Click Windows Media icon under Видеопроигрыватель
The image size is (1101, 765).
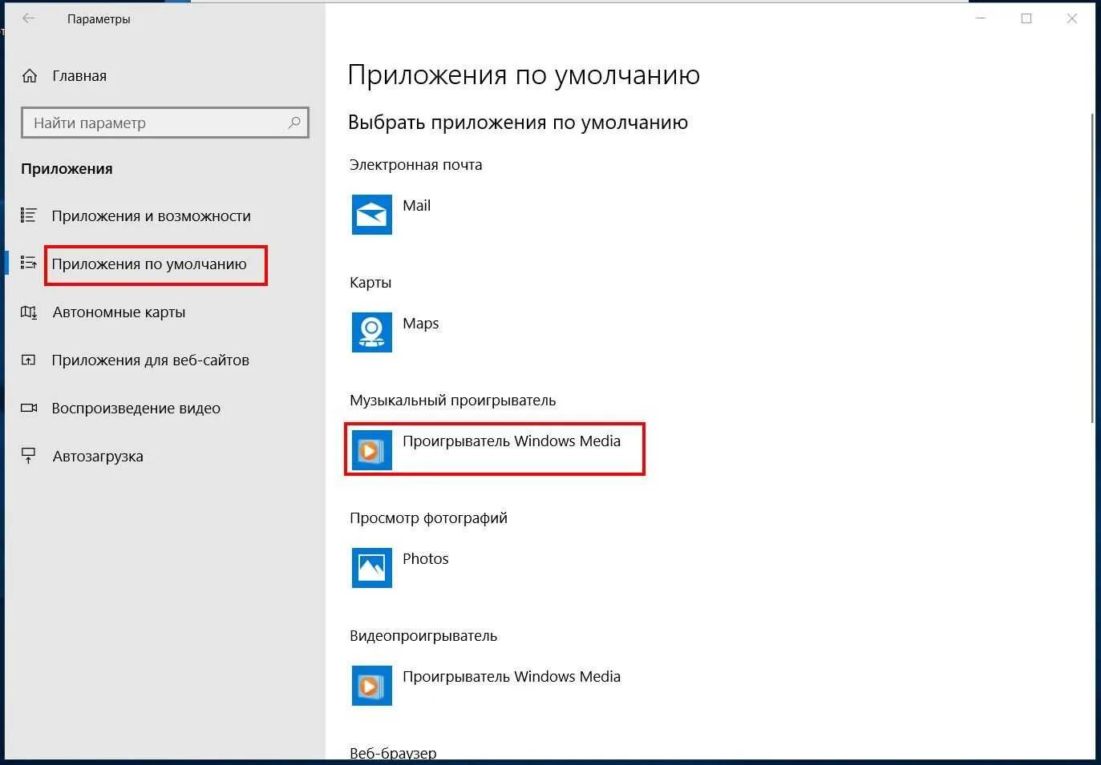tap(372, 686)
